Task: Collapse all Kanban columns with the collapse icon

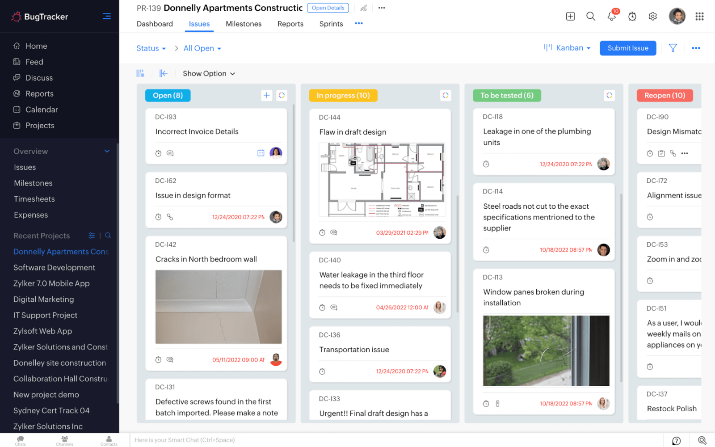Action: point(164,73)
